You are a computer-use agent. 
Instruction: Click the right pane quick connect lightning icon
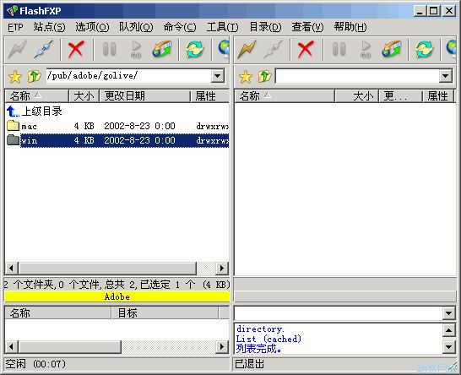(x=247, y=49)
